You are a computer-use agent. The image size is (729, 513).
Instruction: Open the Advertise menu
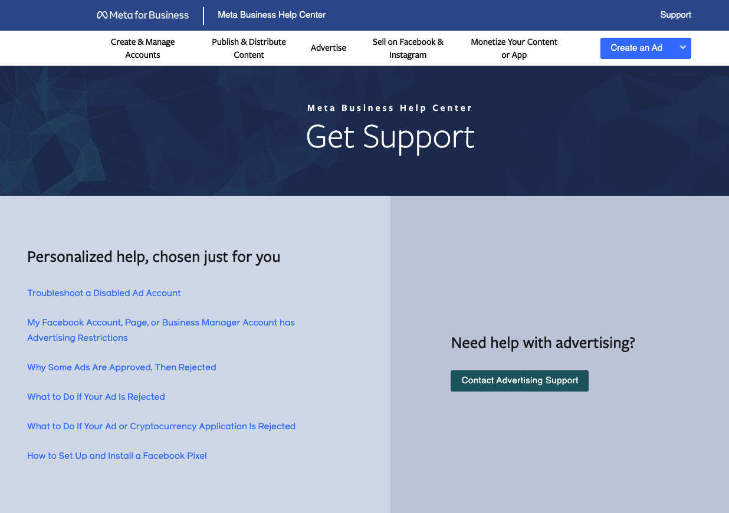tap(329, 48)
